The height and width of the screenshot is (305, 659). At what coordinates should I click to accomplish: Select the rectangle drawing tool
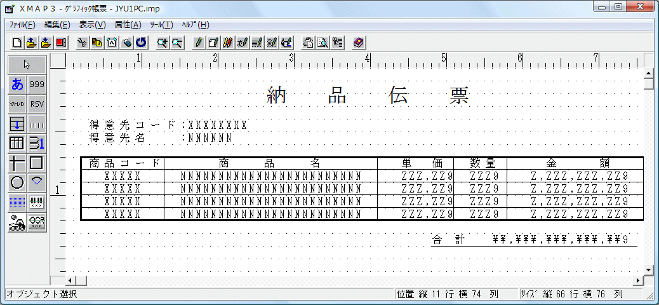(x=37, y=163)
